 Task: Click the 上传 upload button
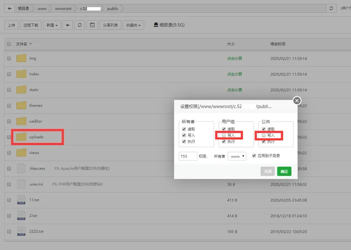(12, 25)
